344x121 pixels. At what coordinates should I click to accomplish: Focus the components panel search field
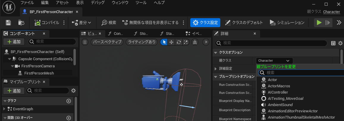click(52, 42)
